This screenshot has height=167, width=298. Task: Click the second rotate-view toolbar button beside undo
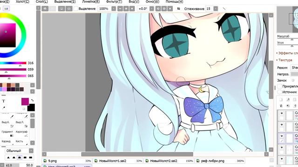tap(69, 9)
